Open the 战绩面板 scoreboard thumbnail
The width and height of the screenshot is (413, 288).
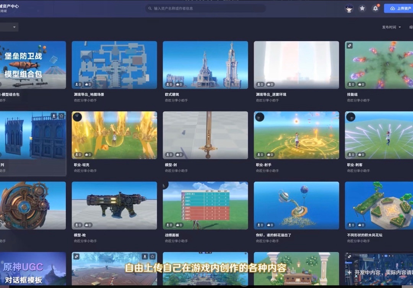coord(205,206)
